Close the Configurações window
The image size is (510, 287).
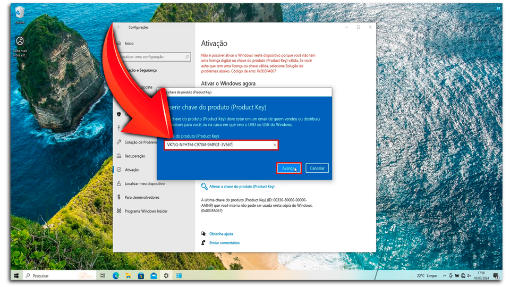click(370, 27)
